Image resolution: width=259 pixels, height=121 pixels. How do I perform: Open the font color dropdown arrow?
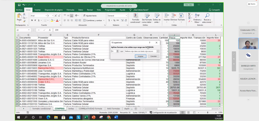point(60,20)
